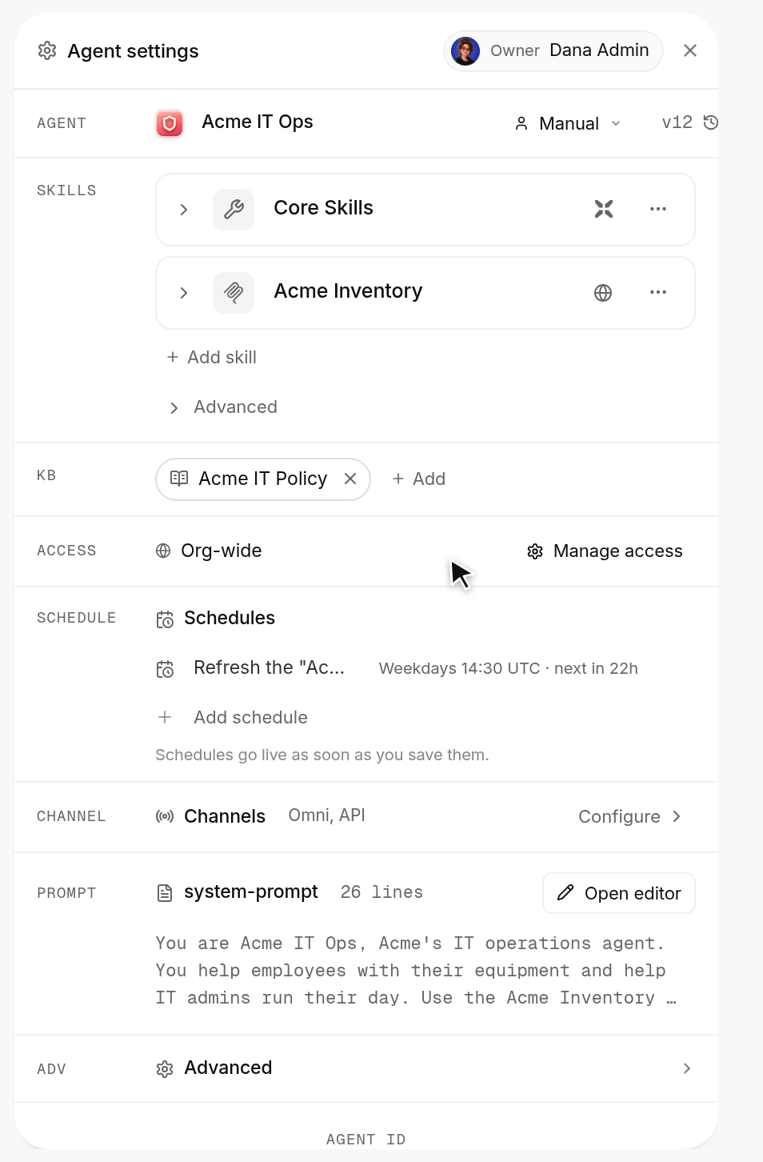Click the Acme Inventory paperclip icon

234,293
